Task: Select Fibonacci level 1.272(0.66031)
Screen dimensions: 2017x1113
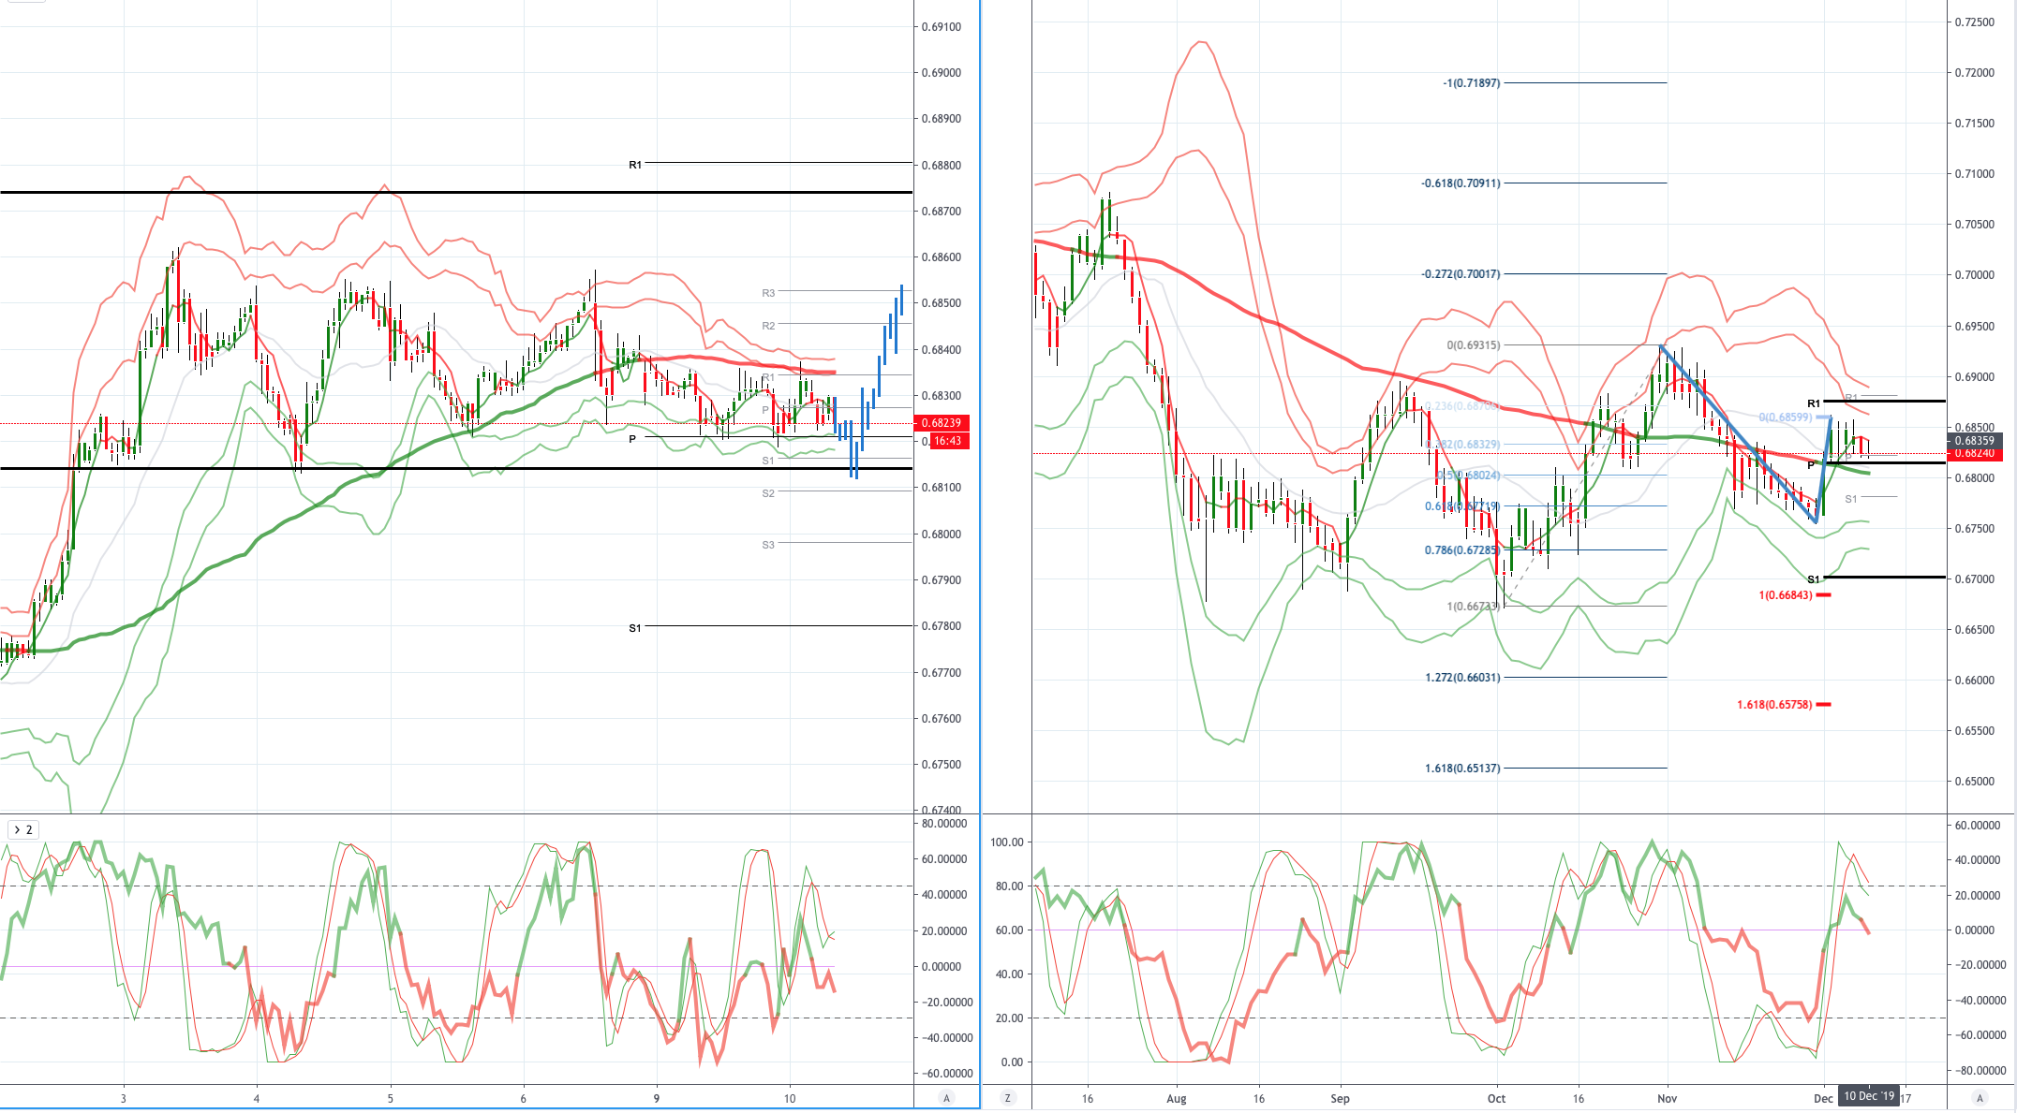Action: pyautogui.click(x=1462, y=678)
